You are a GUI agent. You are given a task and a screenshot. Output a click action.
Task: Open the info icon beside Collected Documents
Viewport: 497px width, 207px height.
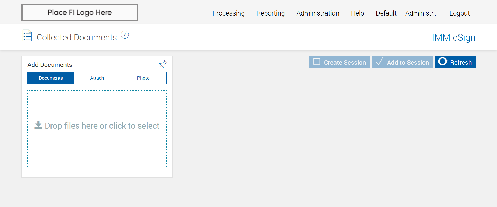125,35
